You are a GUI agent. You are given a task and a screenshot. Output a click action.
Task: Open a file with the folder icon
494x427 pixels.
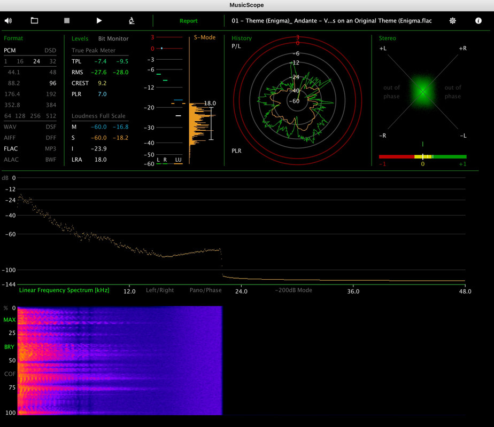[x=34, y=21]
